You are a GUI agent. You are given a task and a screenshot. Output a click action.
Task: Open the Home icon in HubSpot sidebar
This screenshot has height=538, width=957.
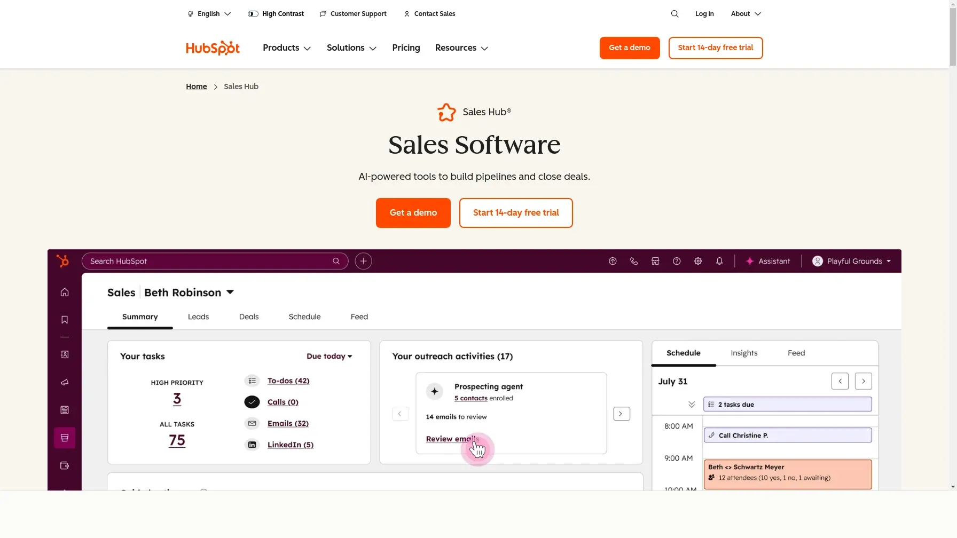64,292
